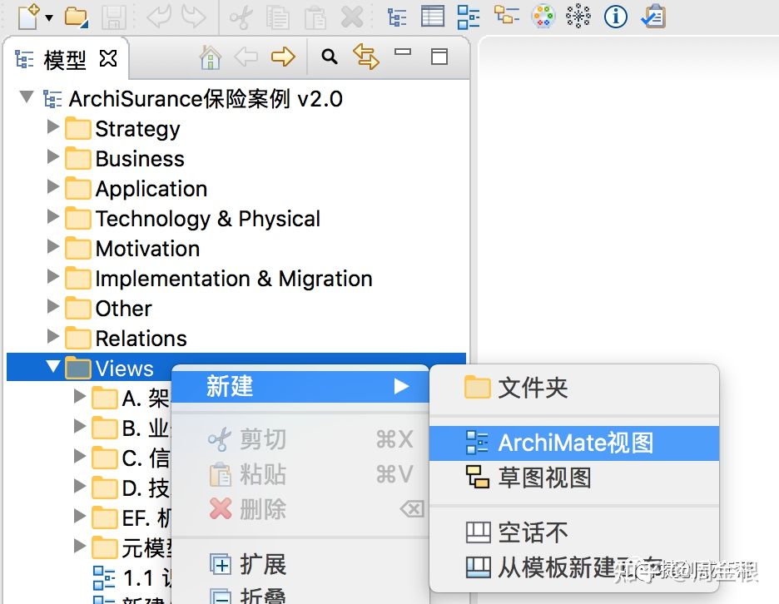The width and height of the screenshot is (779, 604).
Task: Show the Model Tree view icon
Action: [x=397, y=17]
